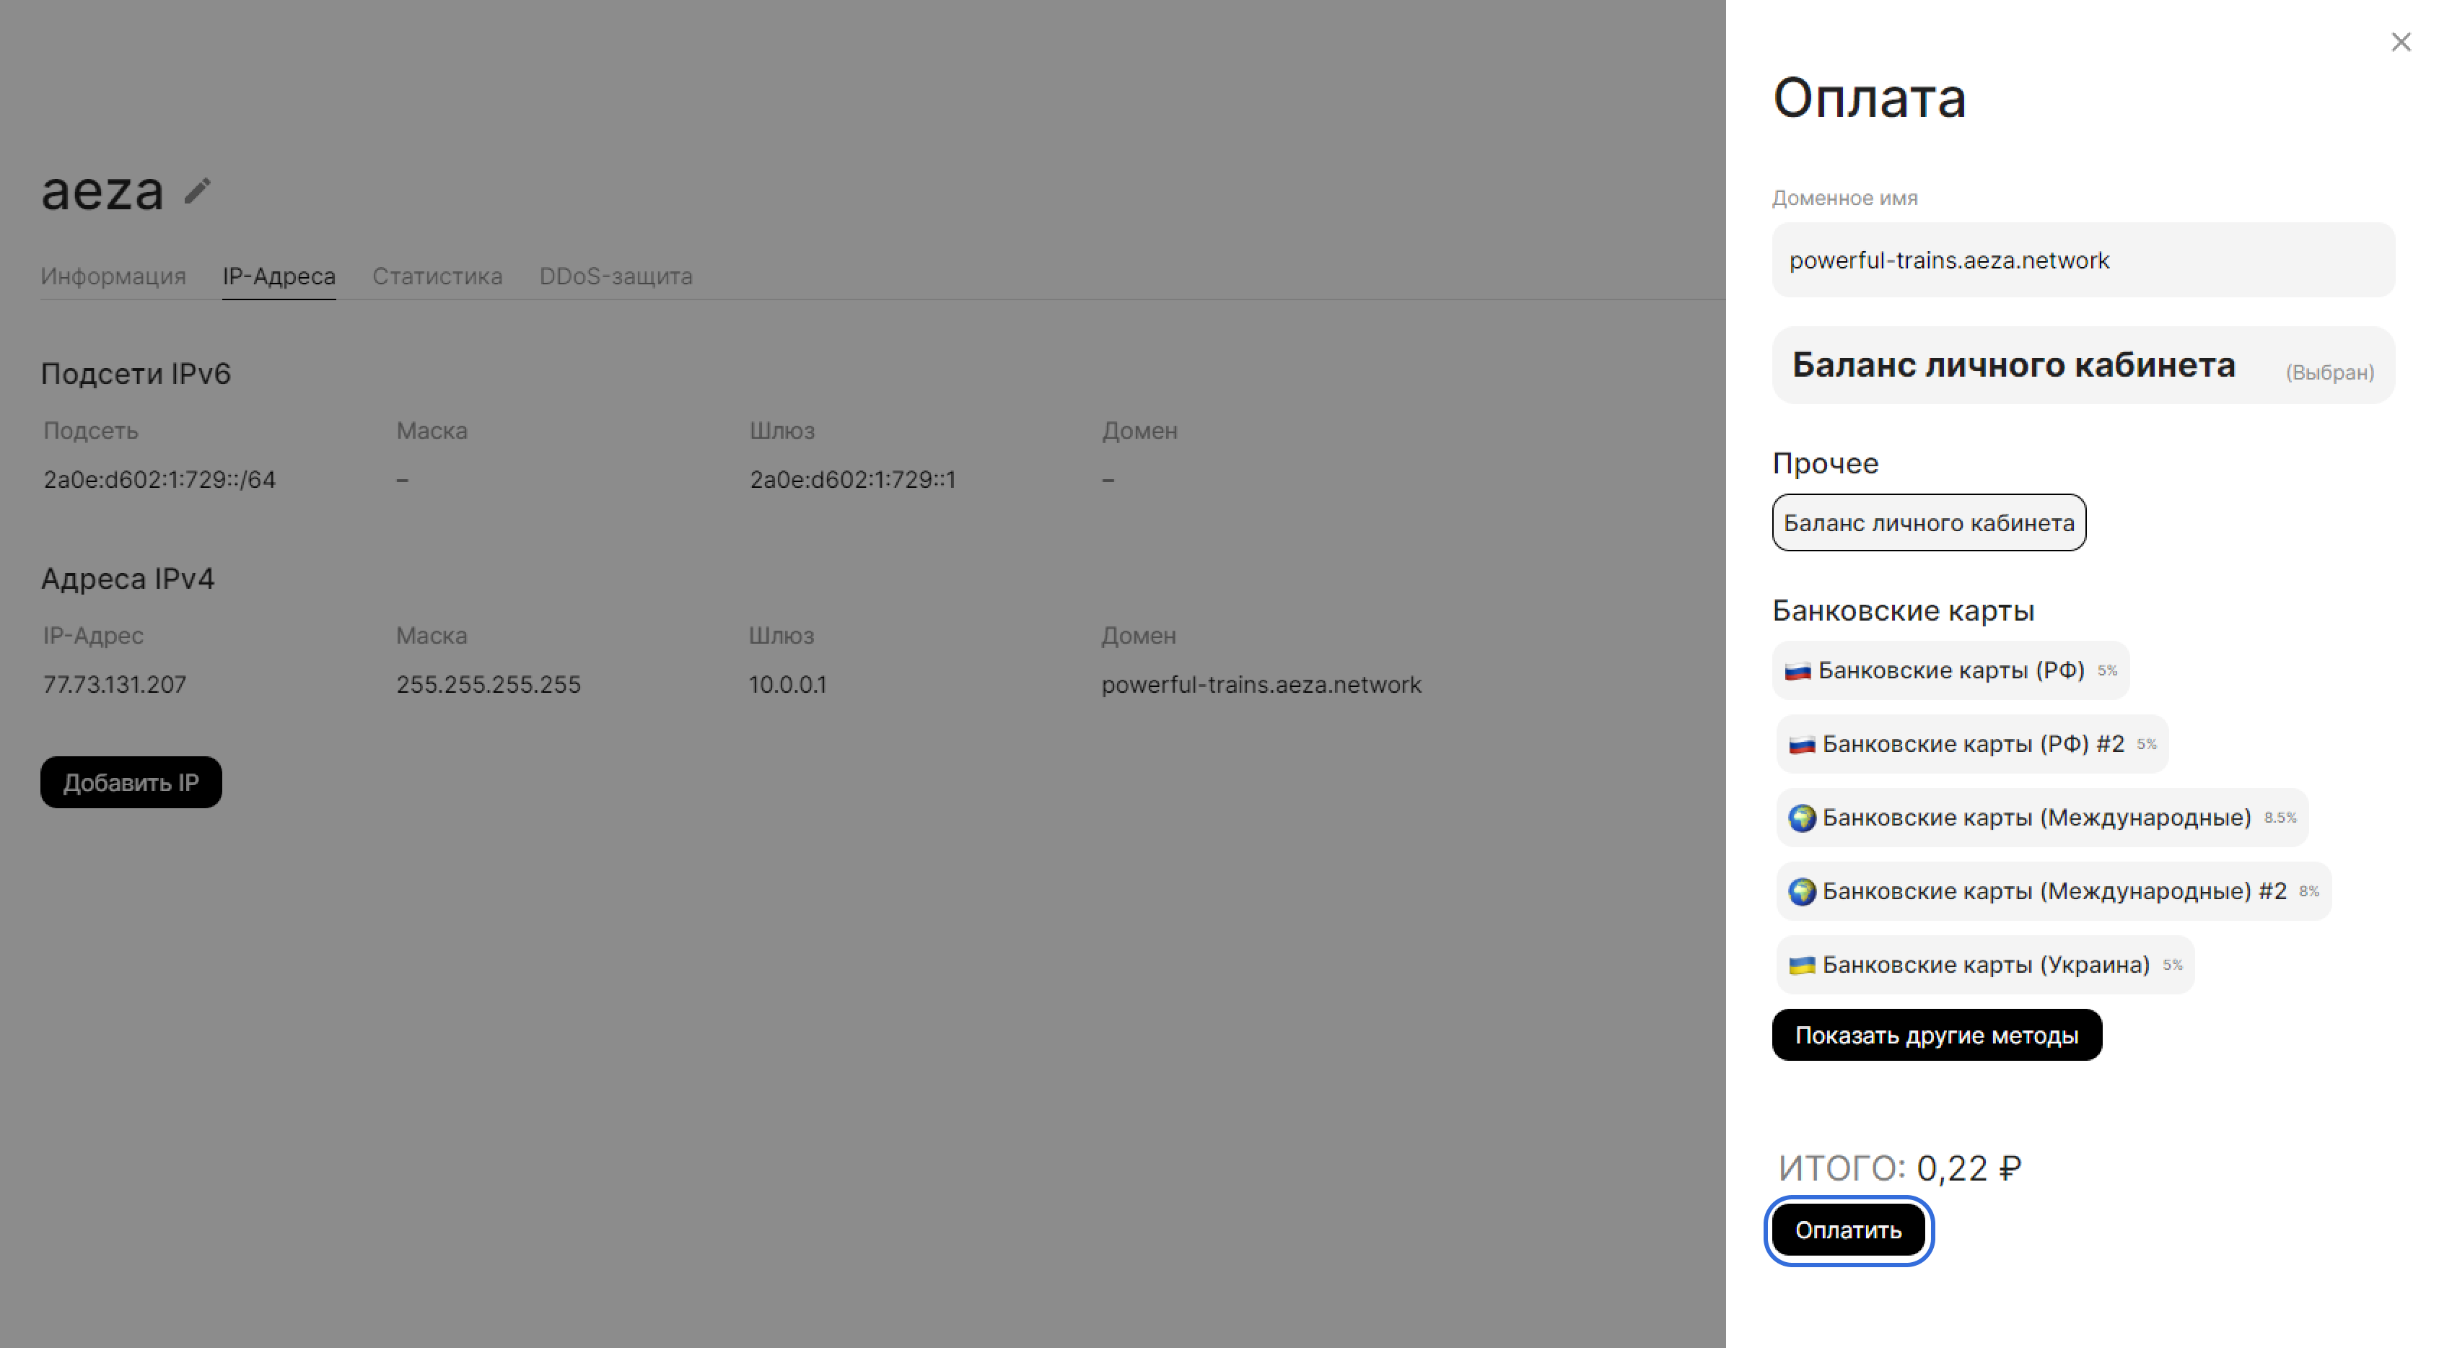
Task: Open the Статистика tab
Action: point(437,276)
